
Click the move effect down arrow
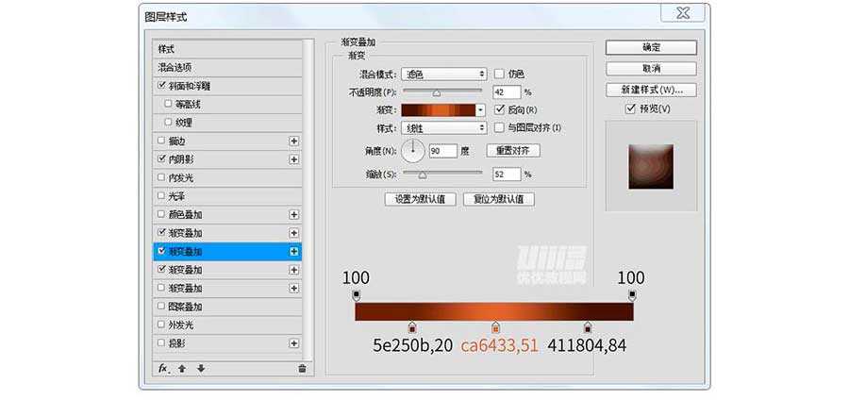[200, 368]
